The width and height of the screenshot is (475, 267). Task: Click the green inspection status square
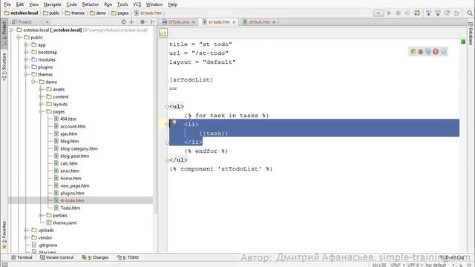click(463, 42)
